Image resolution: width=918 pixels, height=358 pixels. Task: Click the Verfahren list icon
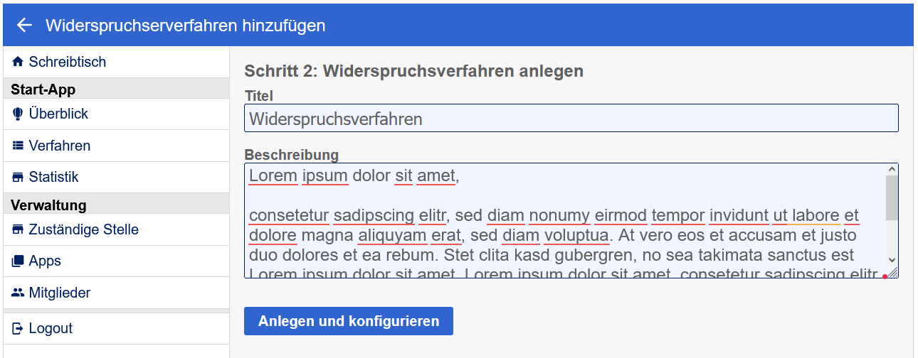[x=18, y=146]
